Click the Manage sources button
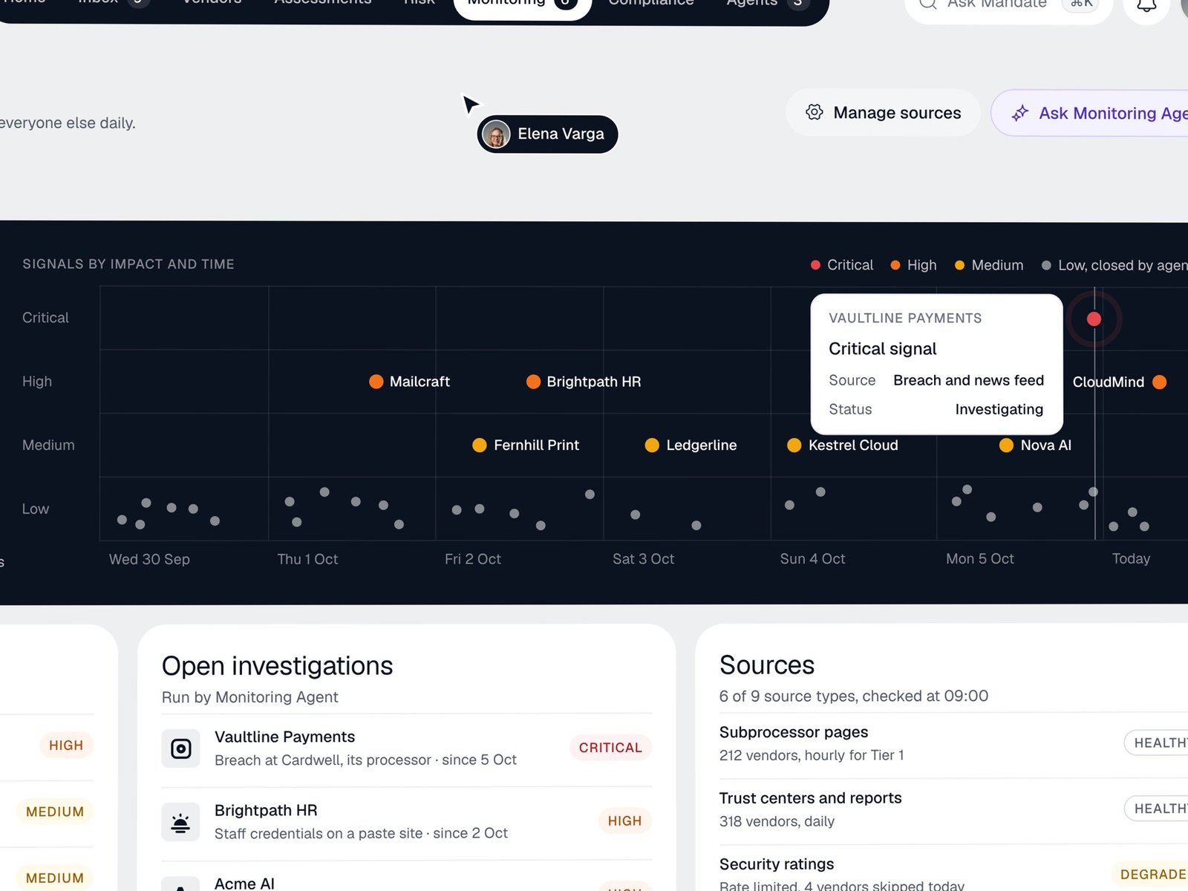Image resolution: width=1188 pixels, height=891 pixels. point(883,113)
